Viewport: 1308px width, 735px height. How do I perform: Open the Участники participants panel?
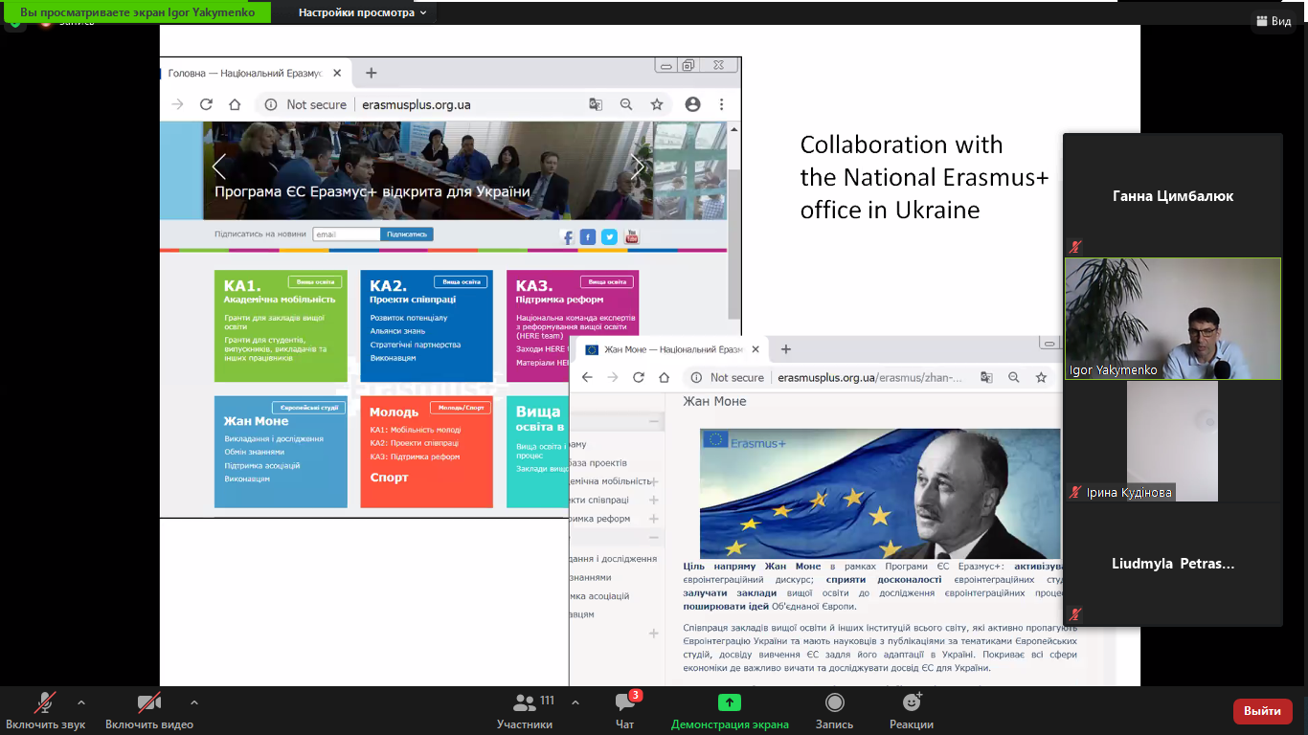524,710
